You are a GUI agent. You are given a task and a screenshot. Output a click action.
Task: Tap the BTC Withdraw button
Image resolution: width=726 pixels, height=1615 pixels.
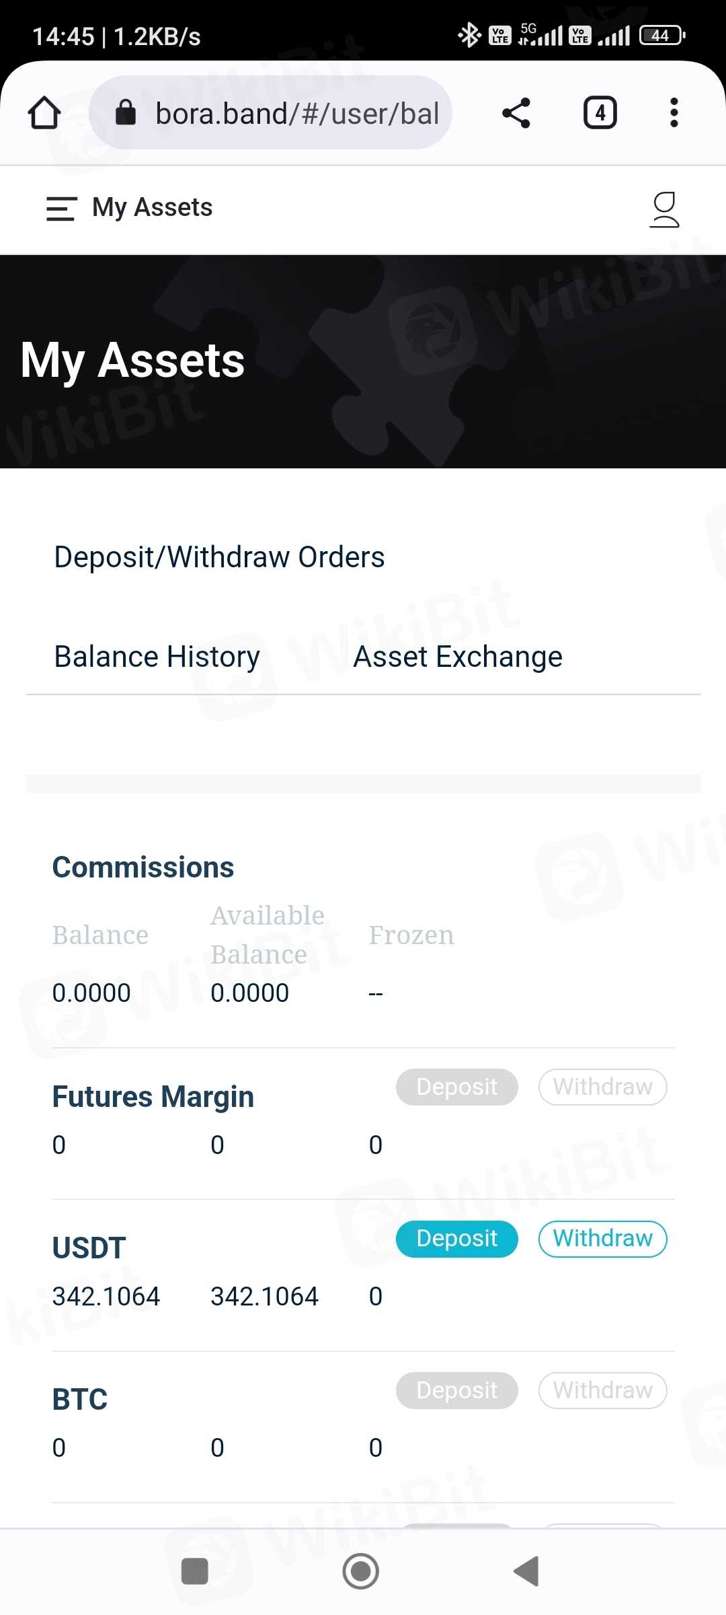(602, 1390)
